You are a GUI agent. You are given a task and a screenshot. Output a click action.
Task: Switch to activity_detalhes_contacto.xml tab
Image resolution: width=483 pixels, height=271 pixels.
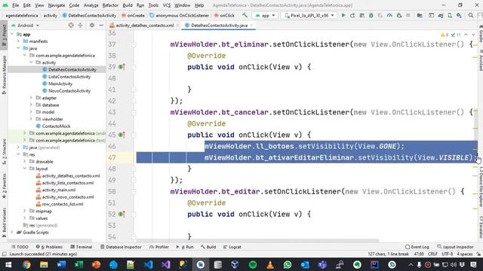click(x=144, y=25)
